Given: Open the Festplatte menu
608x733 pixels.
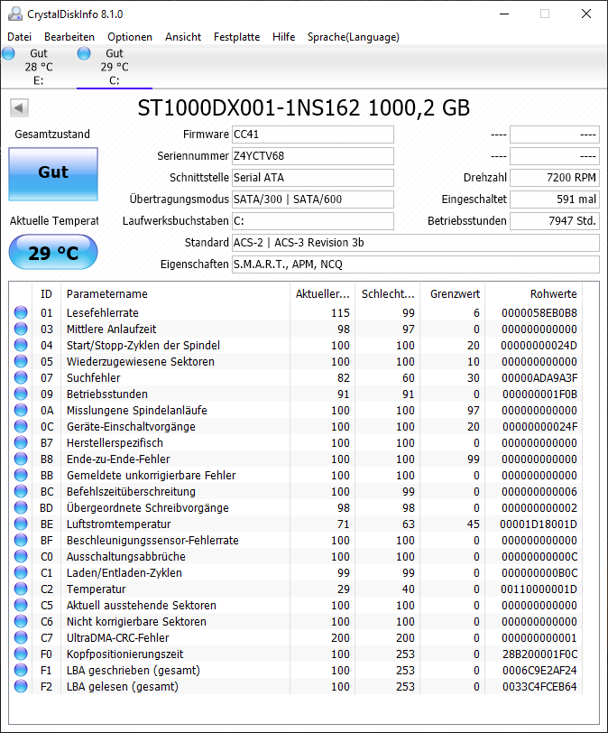Looking at the screenshot, I should click(x=236, y=37).
